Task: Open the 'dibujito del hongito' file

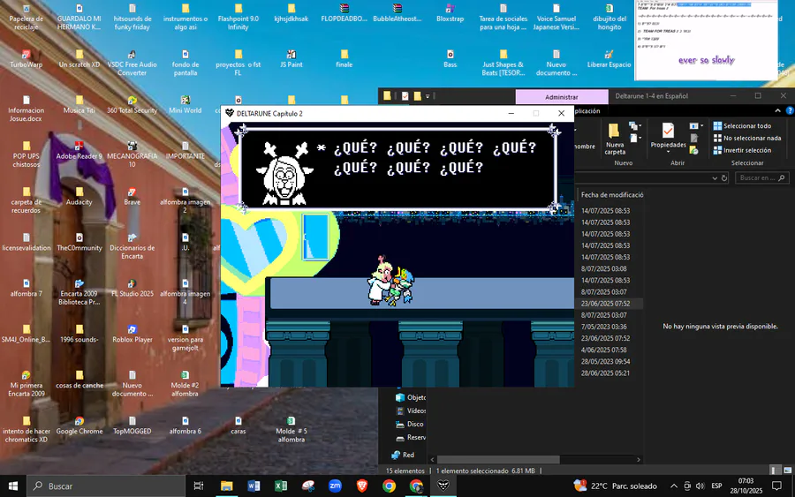Action: coord(609,17)
